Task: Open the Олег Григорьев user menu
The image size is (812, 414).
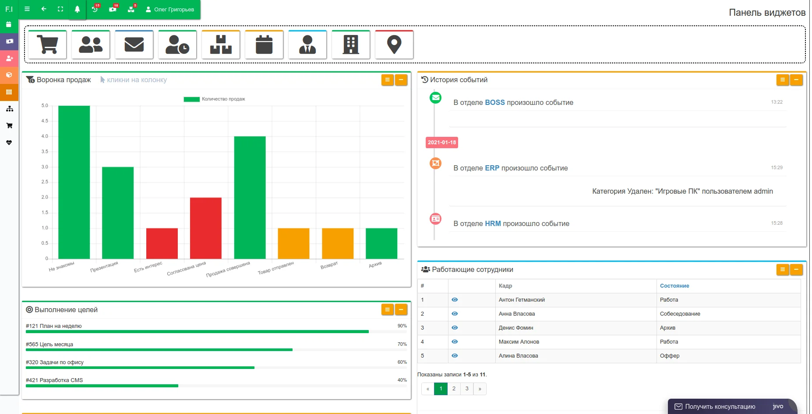Action: (x=169, y=9)
